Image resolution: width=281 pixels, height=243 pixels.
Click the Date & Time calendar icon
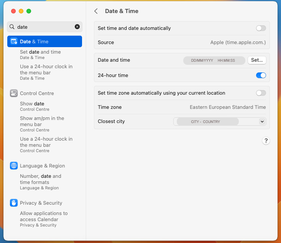(14, 41)
